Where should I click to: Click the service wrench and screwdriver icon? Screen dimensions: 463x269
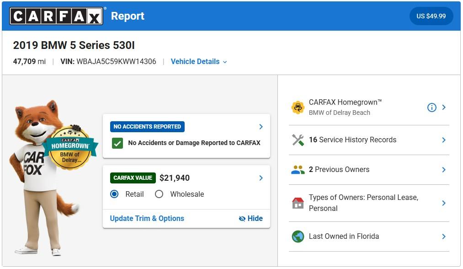pyautogui.click(x=298, y=140)
